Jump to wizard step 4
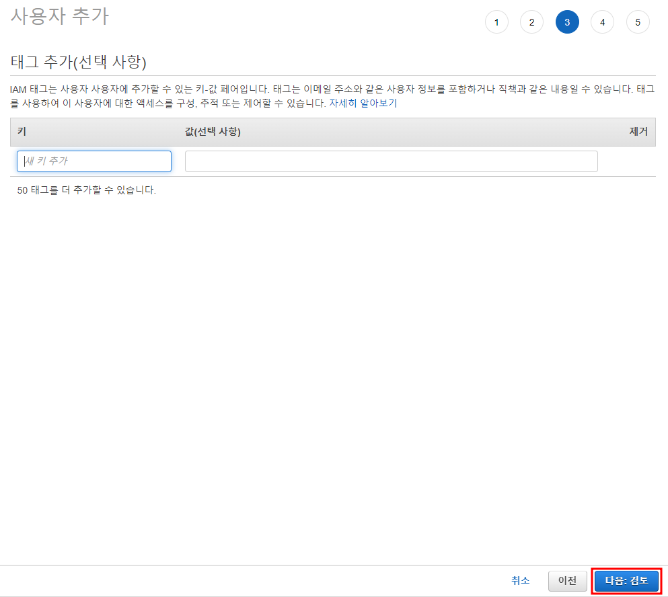This screenshot has height=597, width=668. [x=602, y=22]
